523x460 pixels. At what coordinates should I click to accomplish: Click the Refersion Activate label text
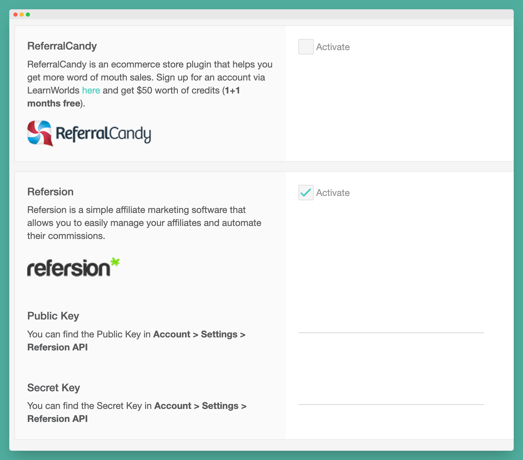333,193
